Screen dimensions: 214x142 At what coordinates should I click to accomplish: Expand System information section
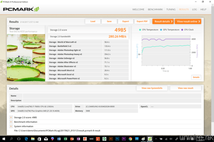click(x=11, y=126)
